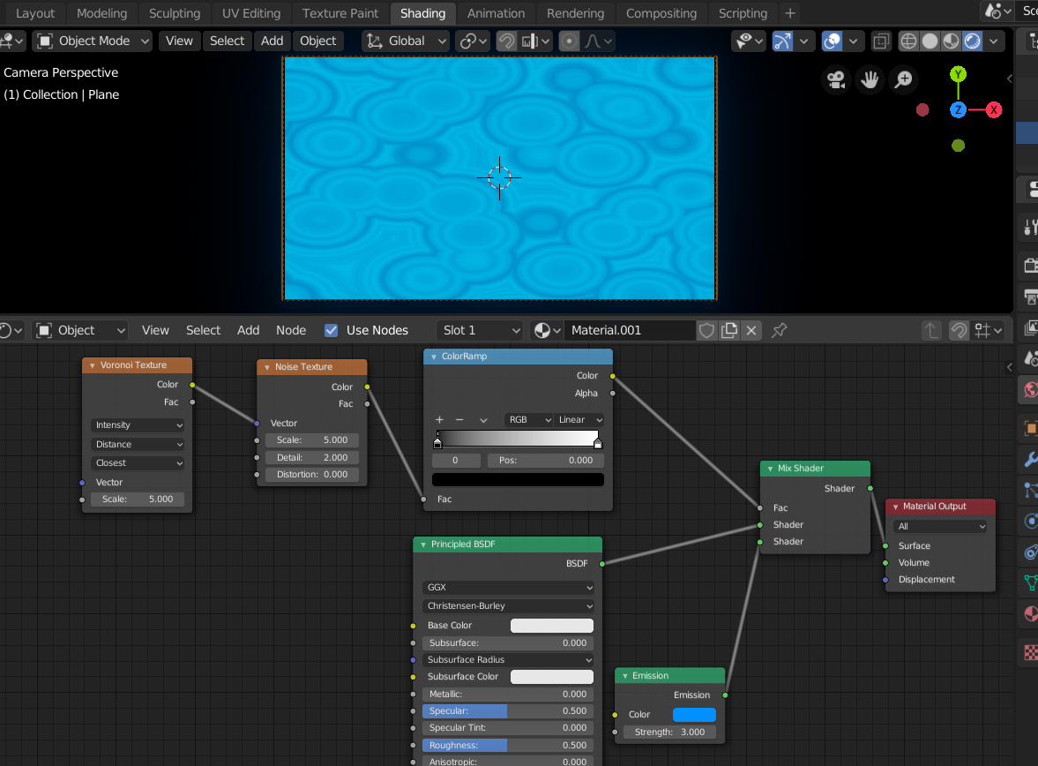Open Christensen-Burley subsurface method dropdown
The height and width of the screenshot is (766, 1038).
508,605
